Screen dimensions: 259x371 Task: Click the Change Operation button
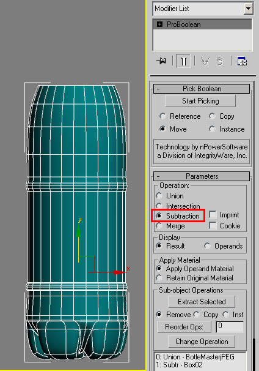point(202,342)
